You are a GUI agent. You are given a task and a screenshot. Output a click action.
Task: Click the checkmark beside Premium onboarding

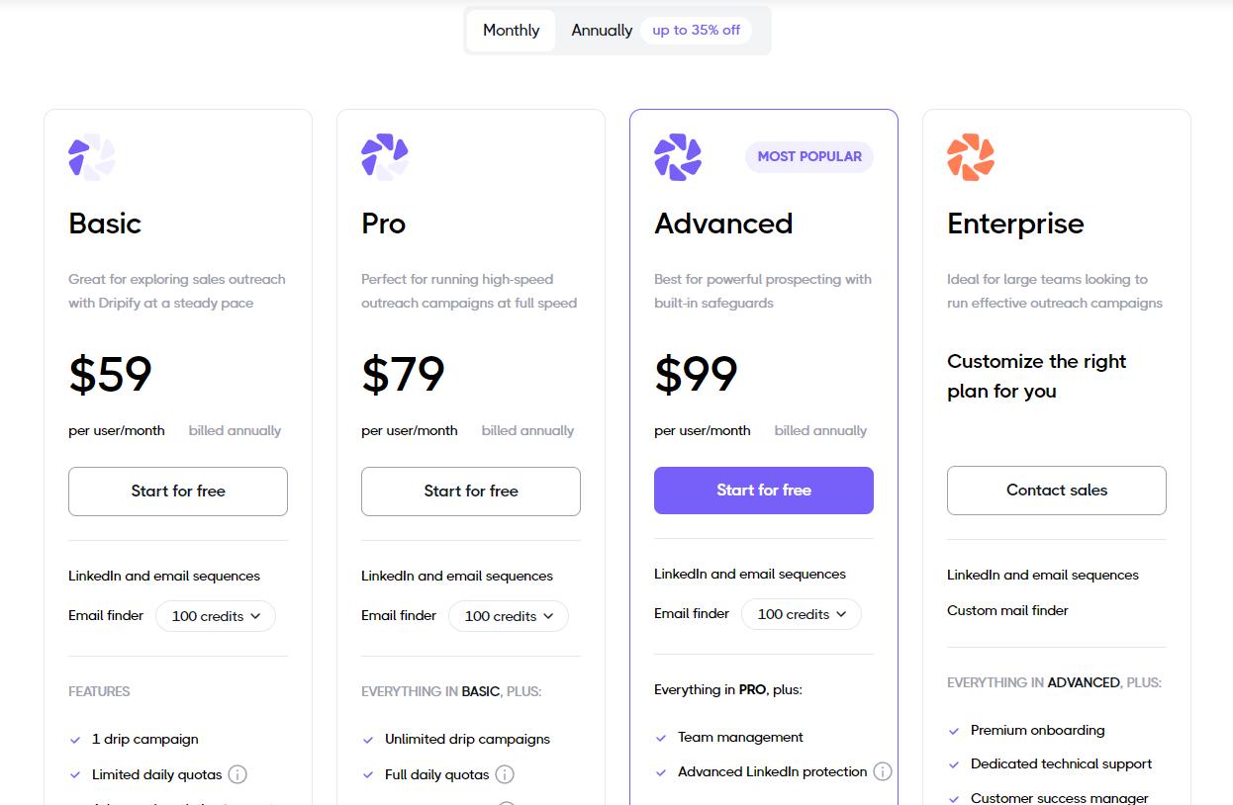coord(956,731)
